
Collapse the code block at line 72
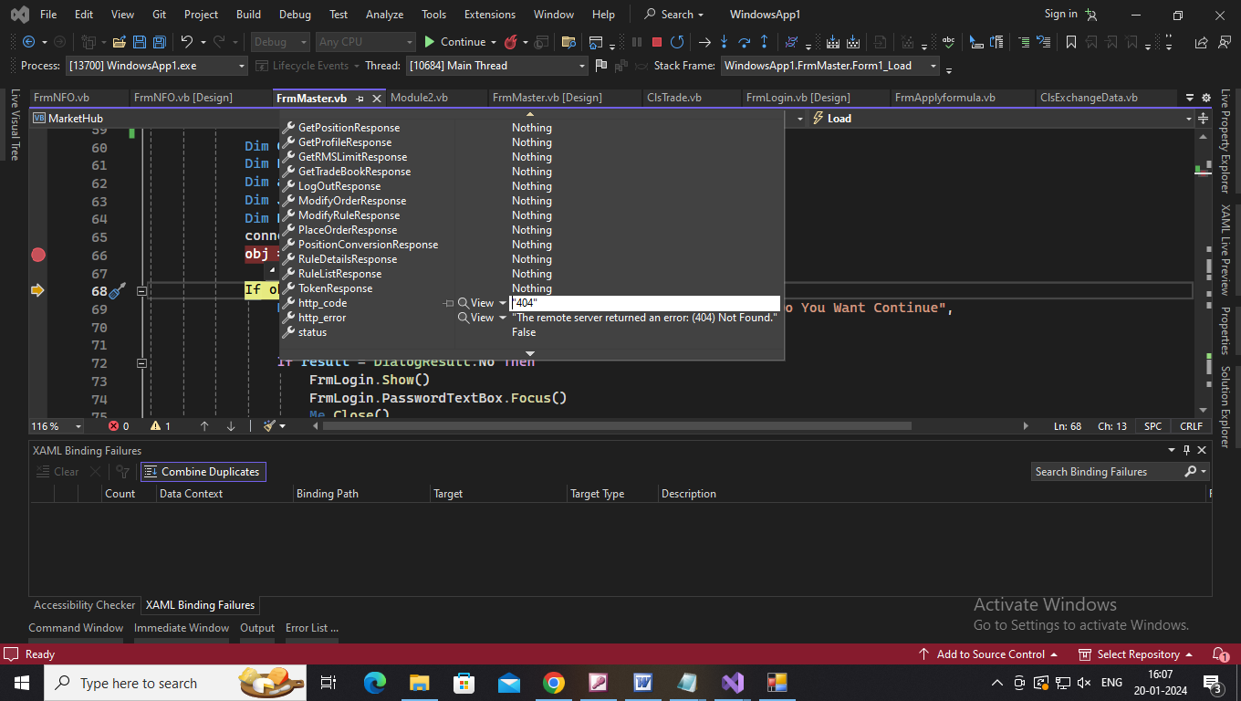[x=141, y=362]
